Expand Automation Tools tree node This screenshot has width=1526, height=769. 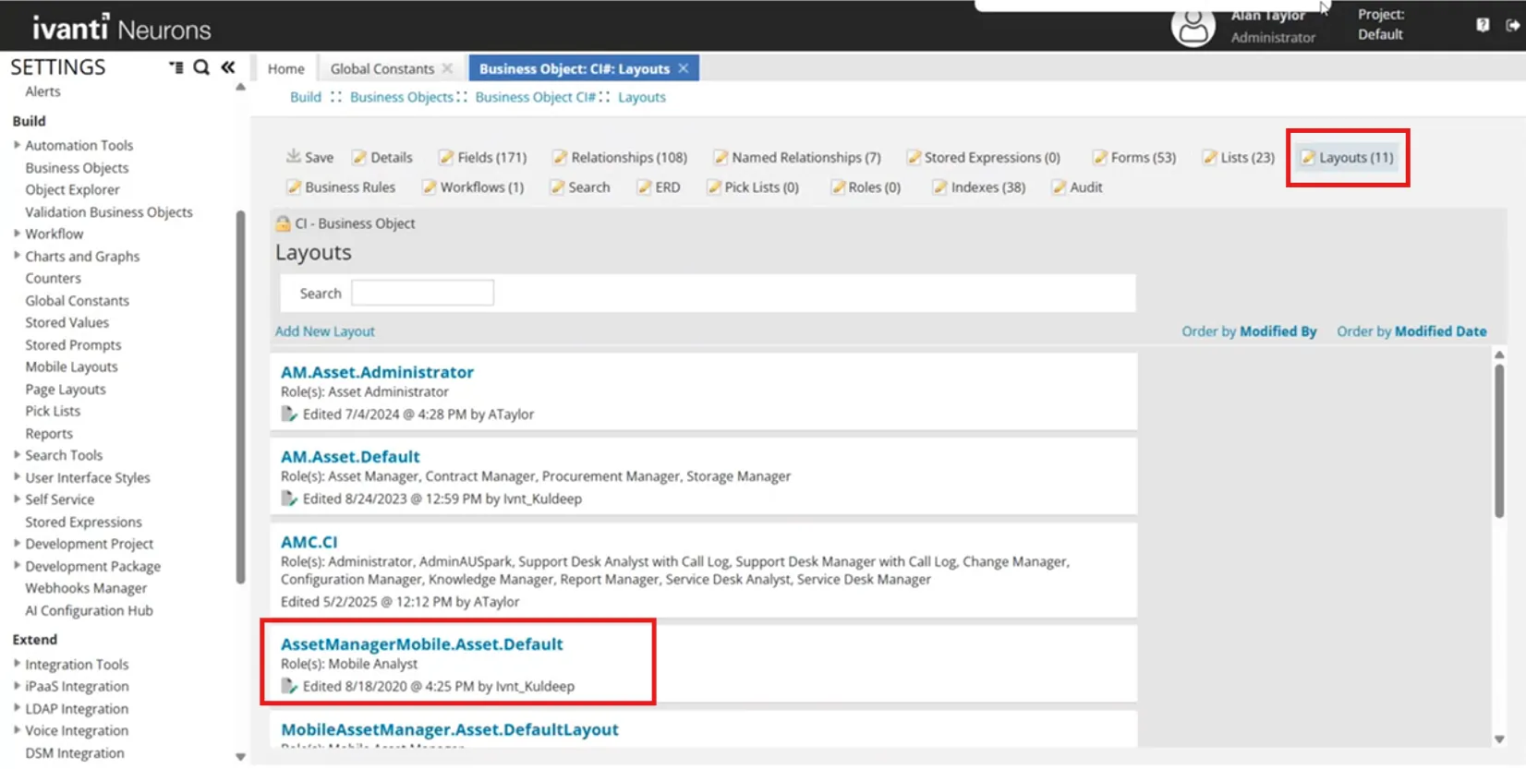[x=17, y=145]
